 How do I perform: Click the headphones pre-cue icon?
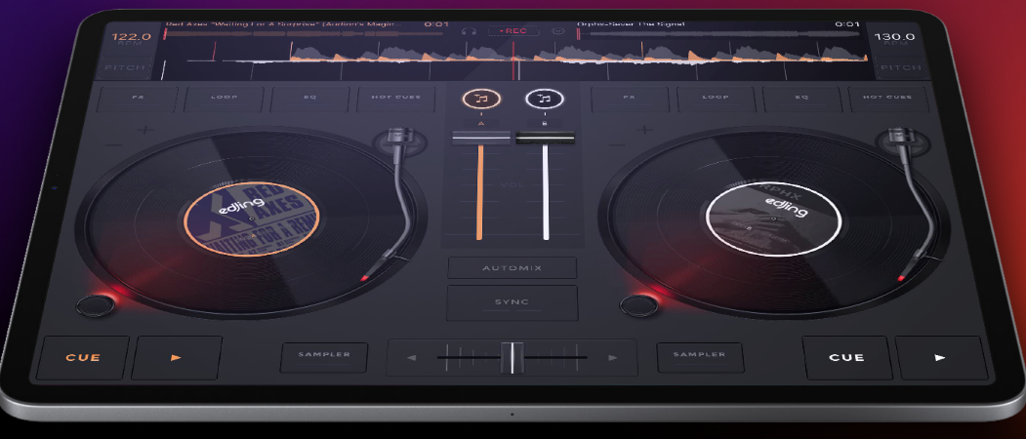[x=468, y=31]
